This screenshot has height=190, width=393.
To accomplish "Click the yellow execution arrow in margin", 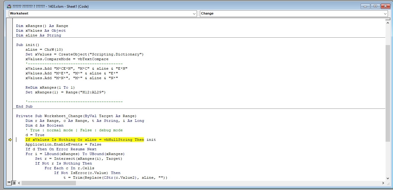I will (x=10, y=140).
